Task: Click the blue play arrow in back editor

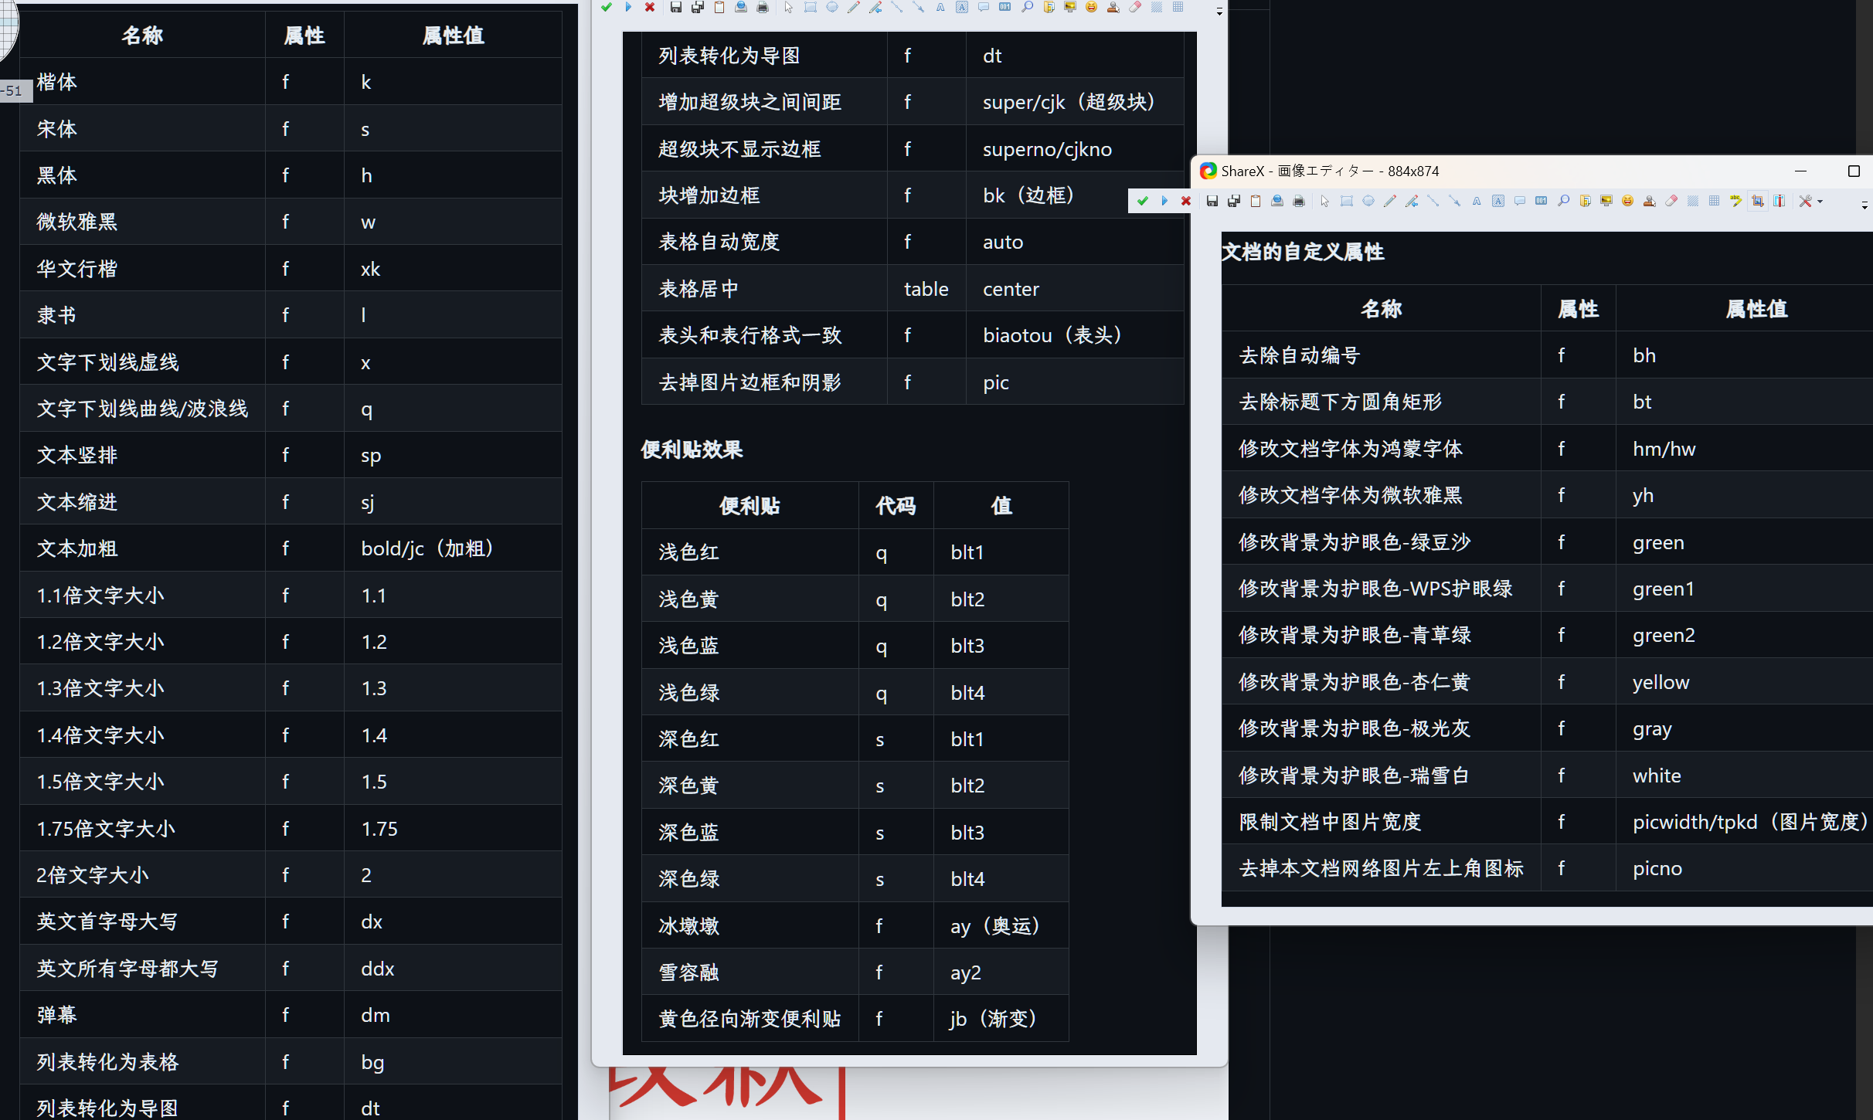Action: 628,7
